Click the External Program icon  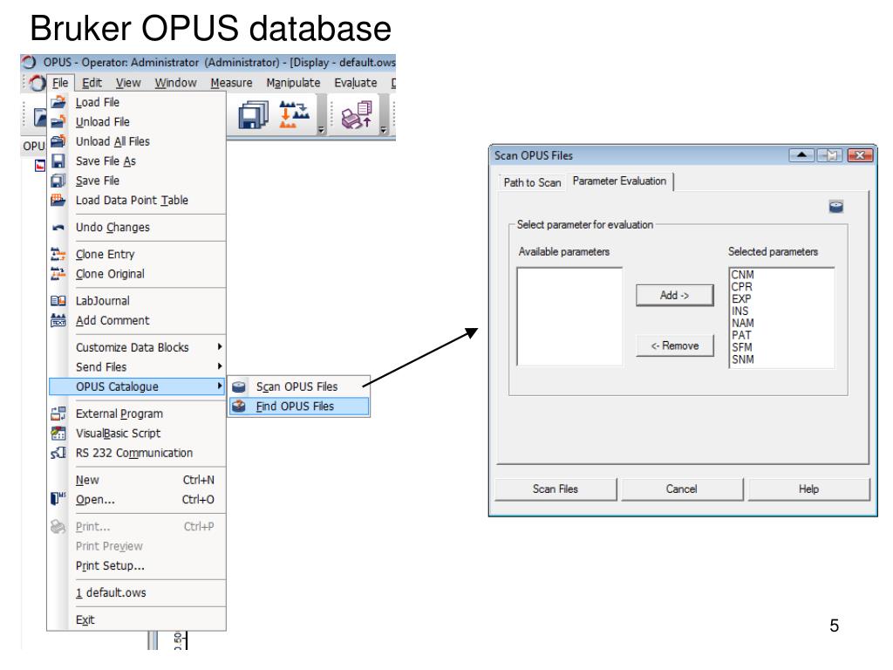[58, 414]
